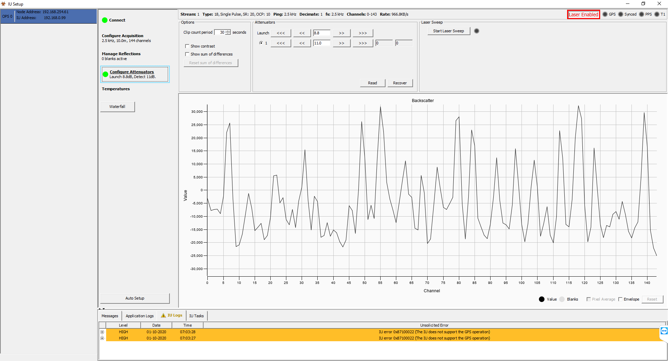Expand the 07:03:28 IU error log entry
The width and height of the screenshot is (668, 361).
pos(102,332)
